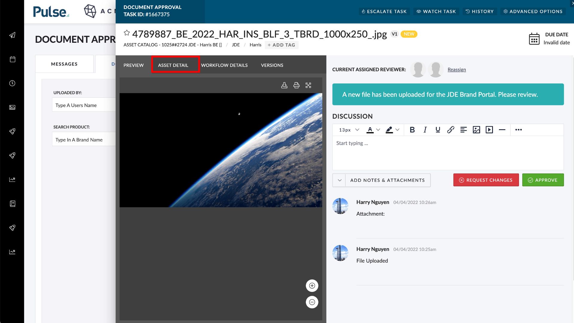Star the file as favorite
574x323 pixels.
[x=127, y=33]
